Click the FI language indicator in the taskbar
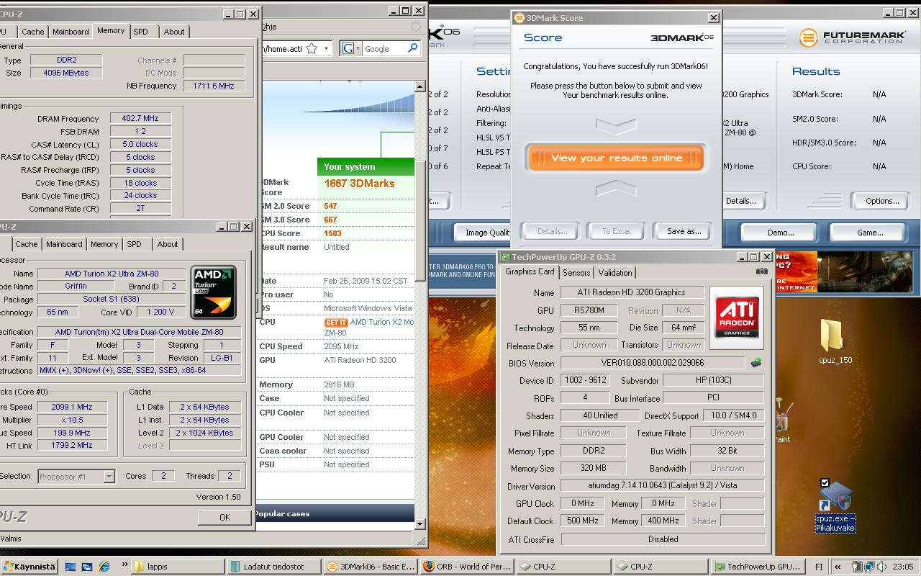Screen dimensions: 921x576 tap(819, 567)
